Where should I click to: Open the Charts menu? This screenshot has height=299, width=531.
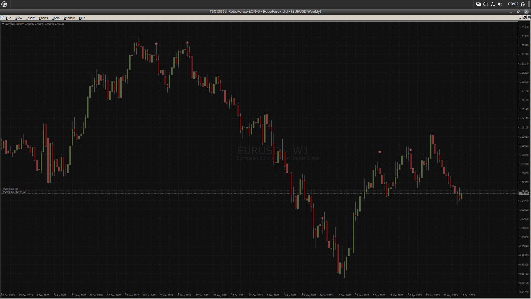click(43, 18)
